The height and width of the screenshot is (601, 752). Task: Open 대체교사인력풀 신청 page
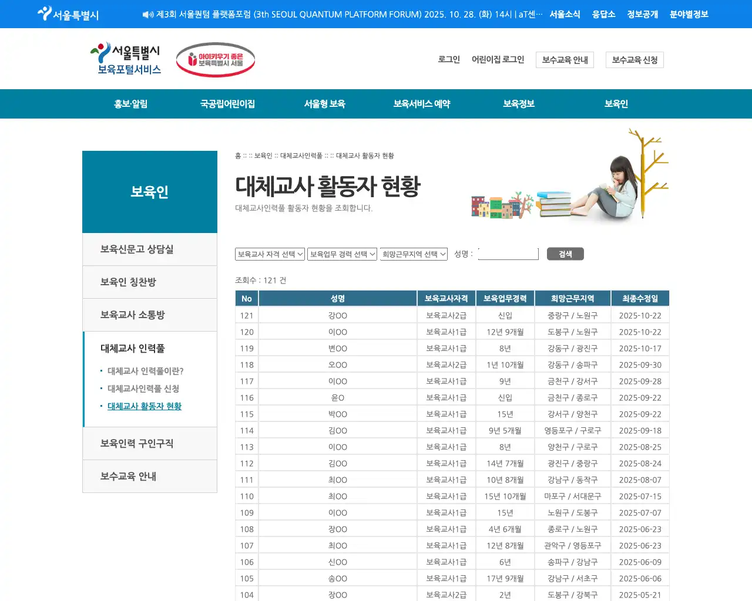[144, 388]
